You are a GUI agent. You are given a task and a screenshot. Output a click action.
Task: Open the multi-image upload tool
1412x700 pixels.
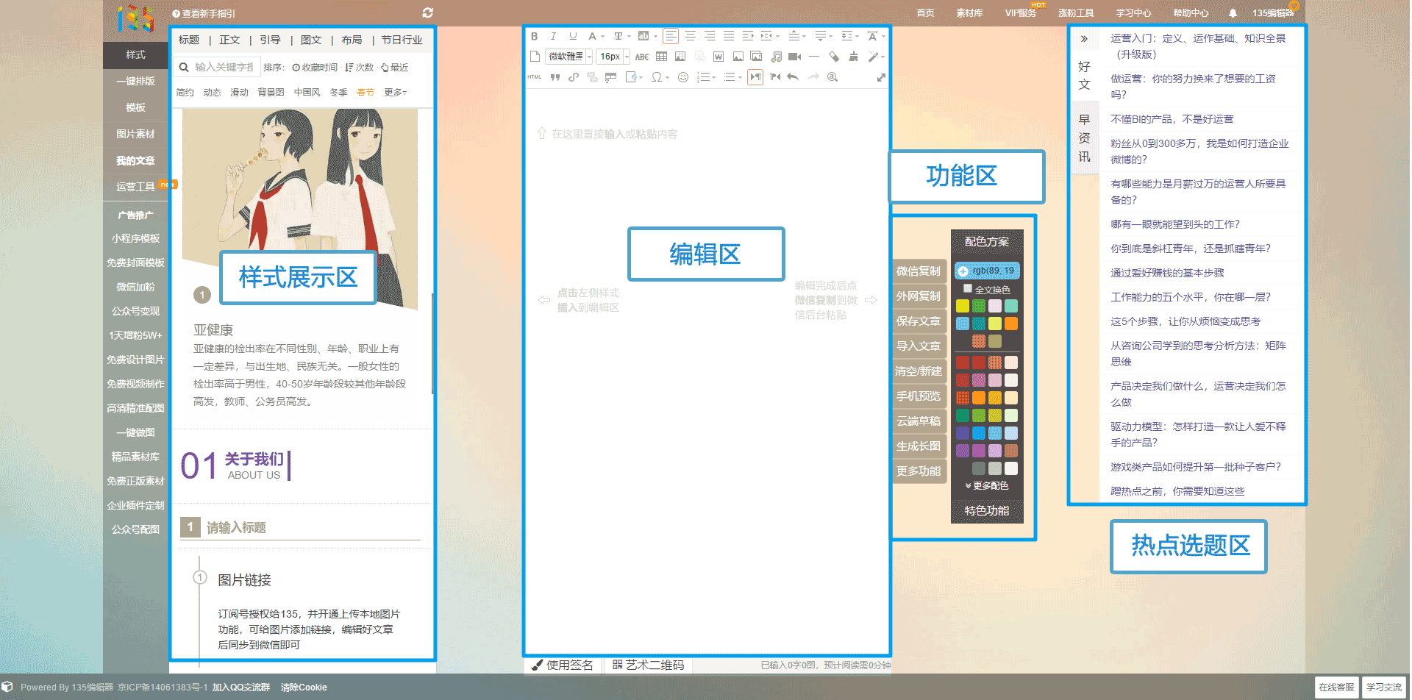point(756,57)
